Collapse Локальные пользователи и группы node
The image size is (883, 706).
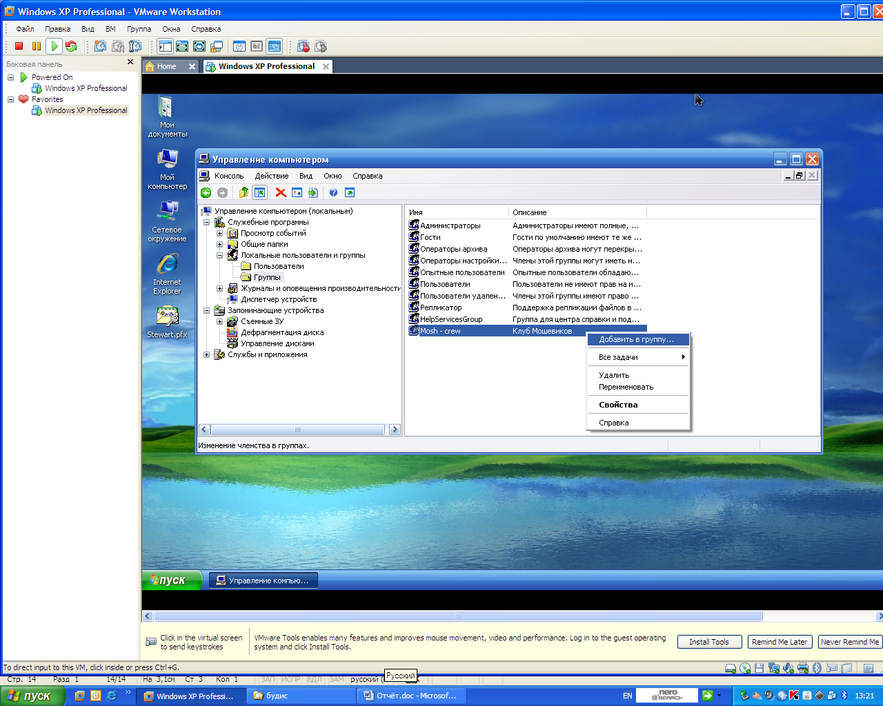point(219,255)
